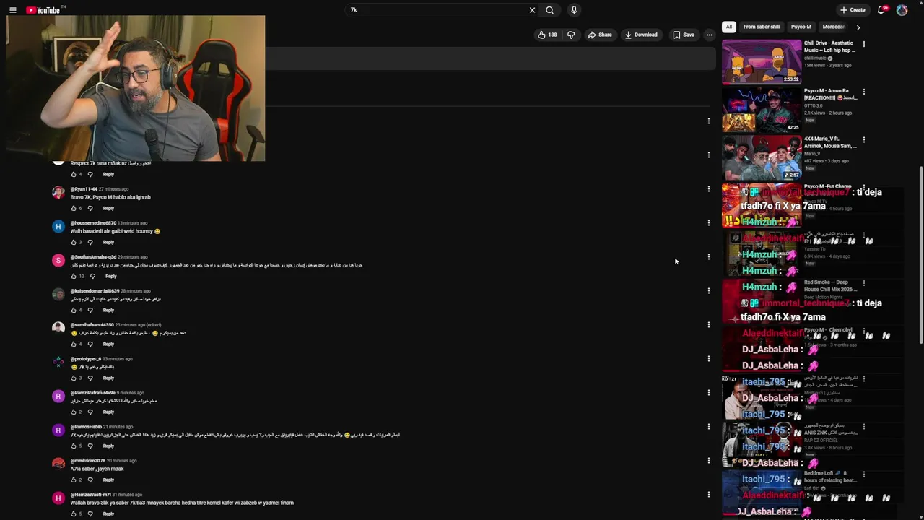Share the video
This screenshot has width=924, height=520.
[x=599, y=35]
